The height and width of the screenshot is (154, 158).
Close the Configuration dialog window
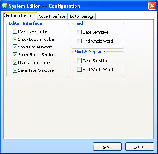pos(152,6)
